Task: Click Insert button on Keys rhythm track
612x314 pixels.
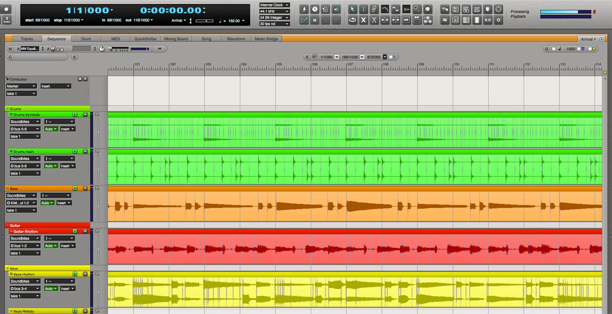Action: [x=68, y=289]
